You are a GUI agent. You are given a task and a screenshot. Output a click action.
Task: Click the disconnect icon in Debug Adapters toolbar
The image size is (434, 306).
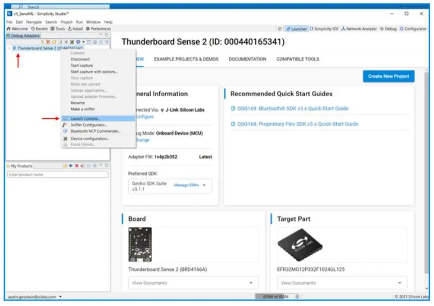point(47,41)
